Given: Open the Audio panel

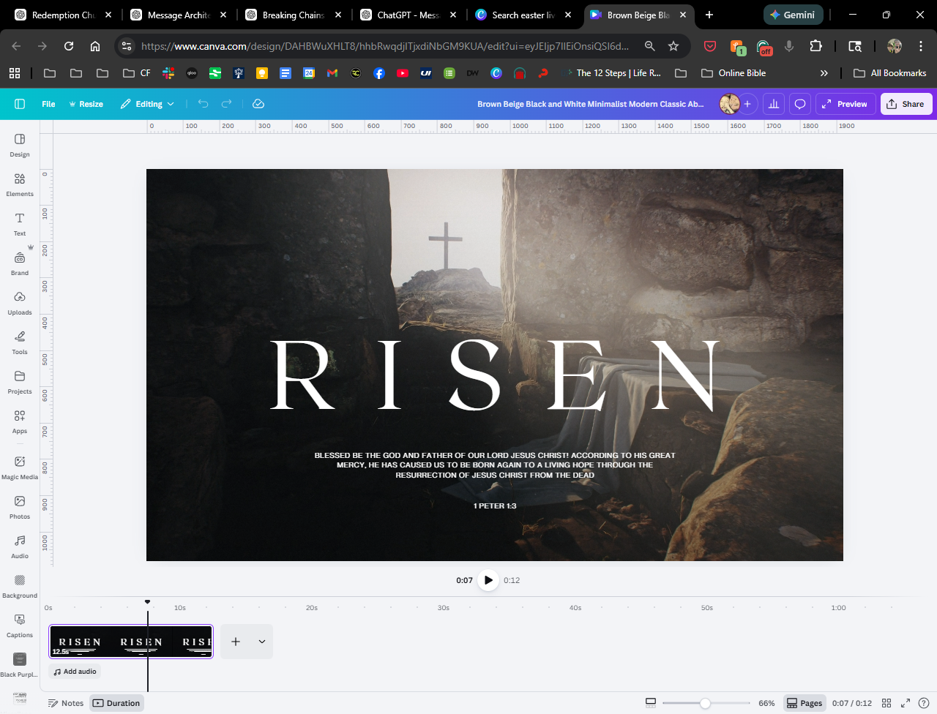Looking at the screenshot, I should tap(20, 546).
